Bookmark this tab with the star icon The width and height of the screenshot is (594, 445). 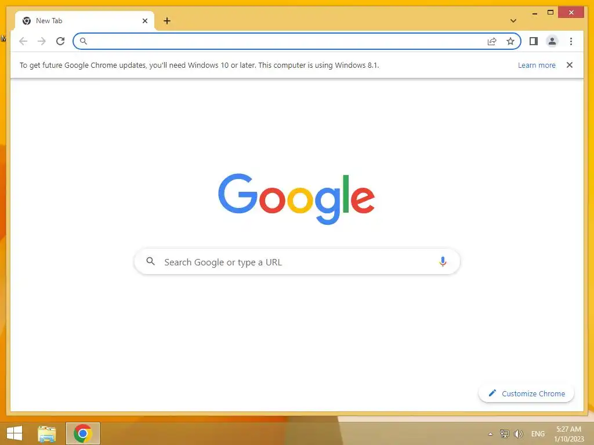pyautogui.click(x=510, y=41)
